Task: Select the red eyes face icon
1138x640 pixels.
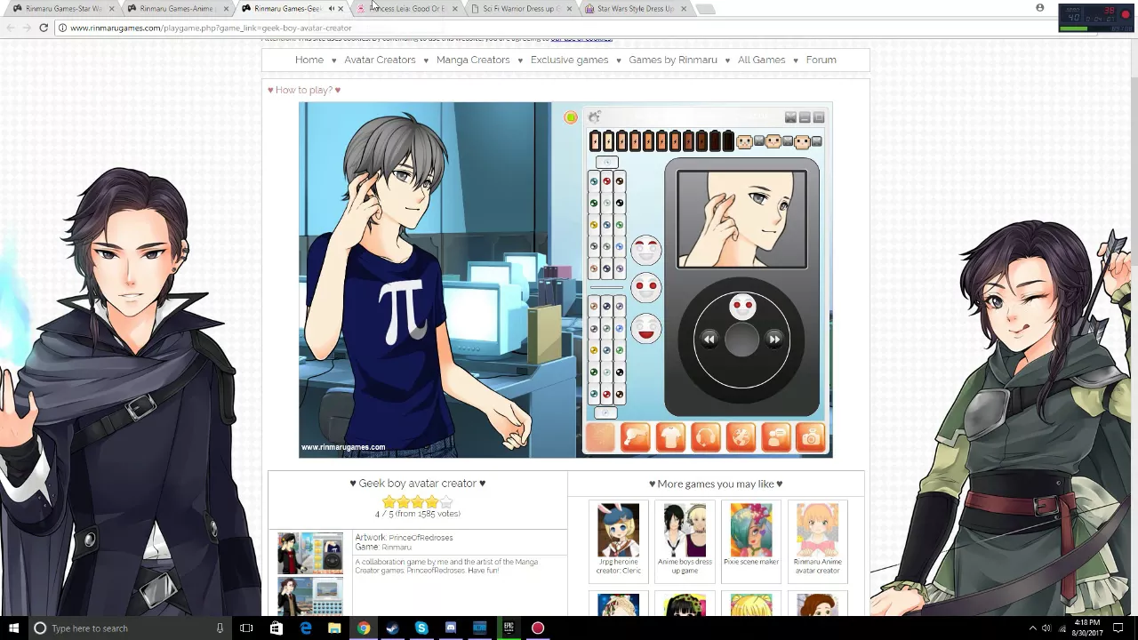Action: click(x=646, y=287)
